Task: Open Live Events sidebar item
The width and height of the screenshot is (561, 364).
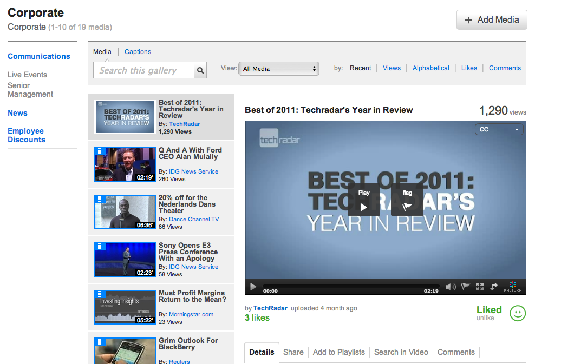Action: 28,75
